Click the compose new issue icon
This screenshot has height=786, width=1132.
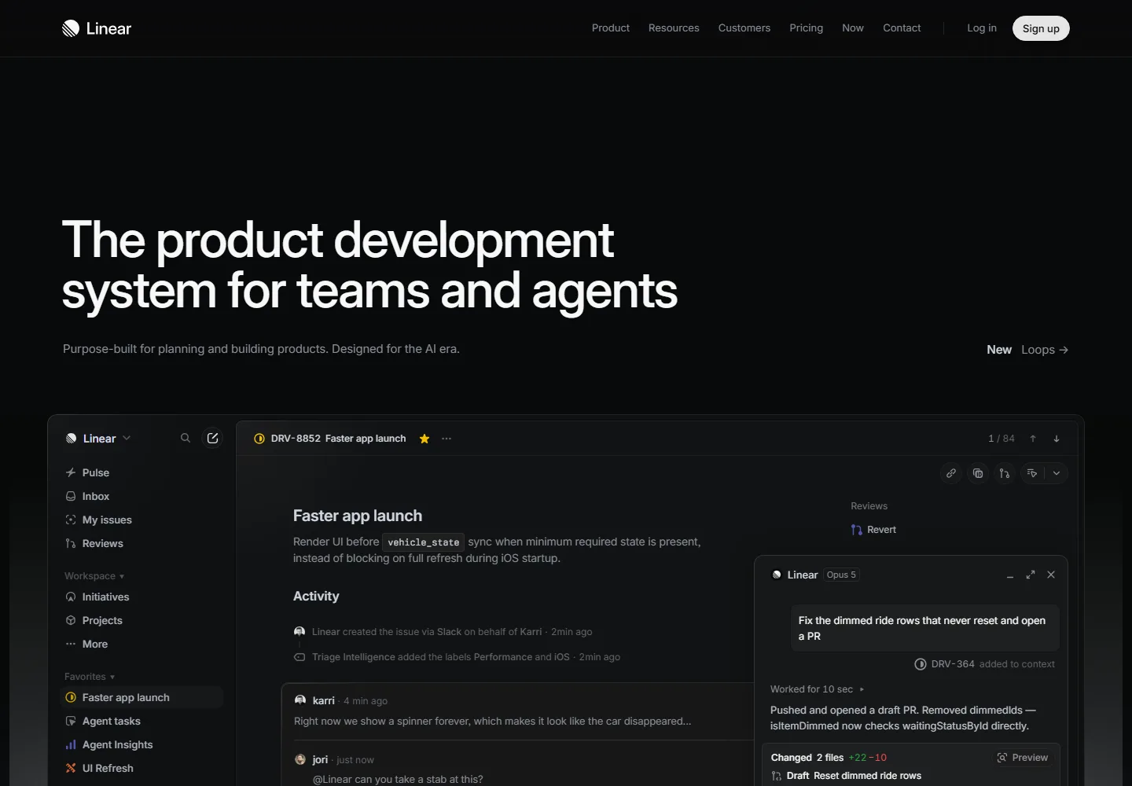[212, 438]
